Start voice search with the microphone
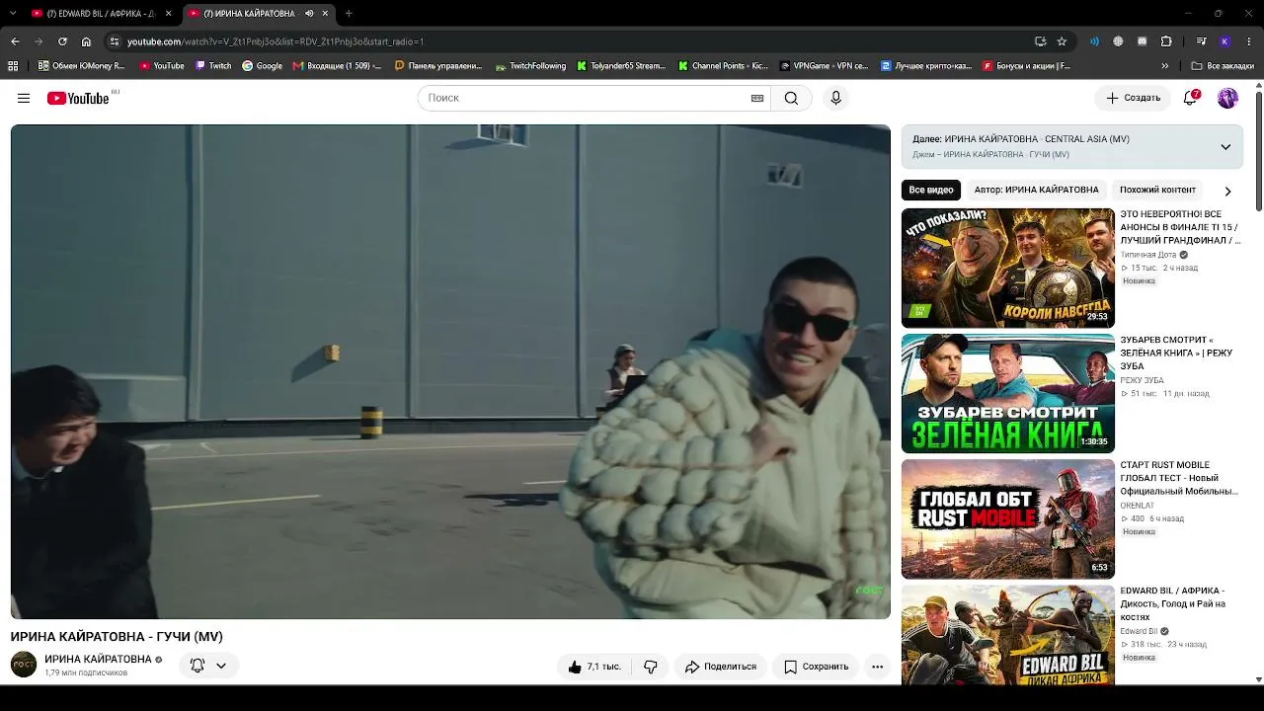The image size is (1264, 711). [x=835, y=98]
